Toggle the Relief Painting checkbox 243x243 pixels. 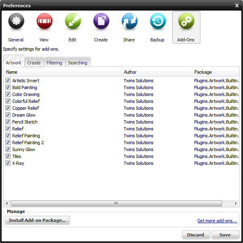[x=8, y=136]
